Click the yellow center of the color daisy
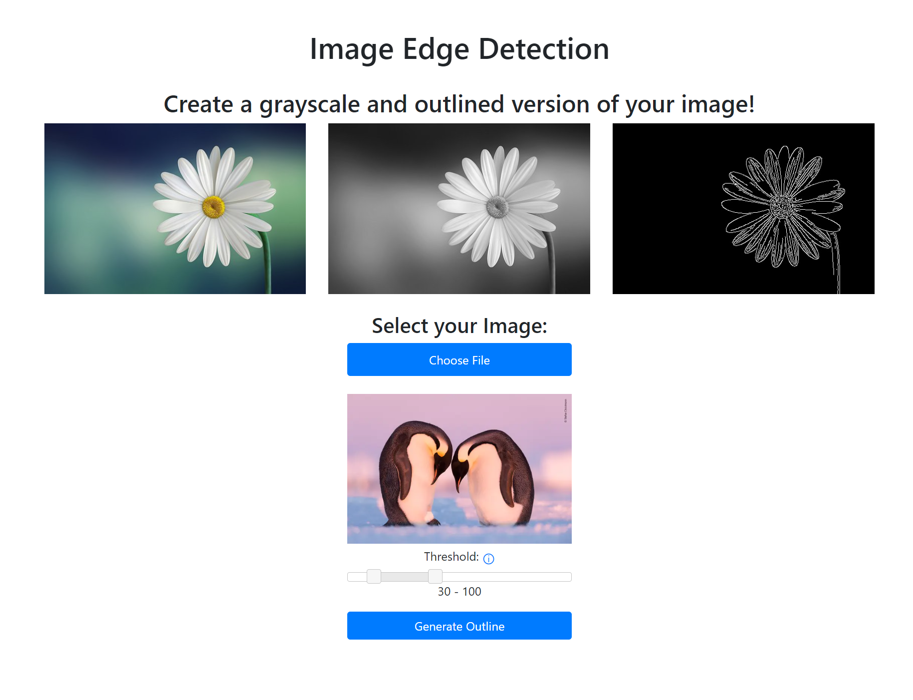Viewport: 913px width, 700px height. point(214,207)
